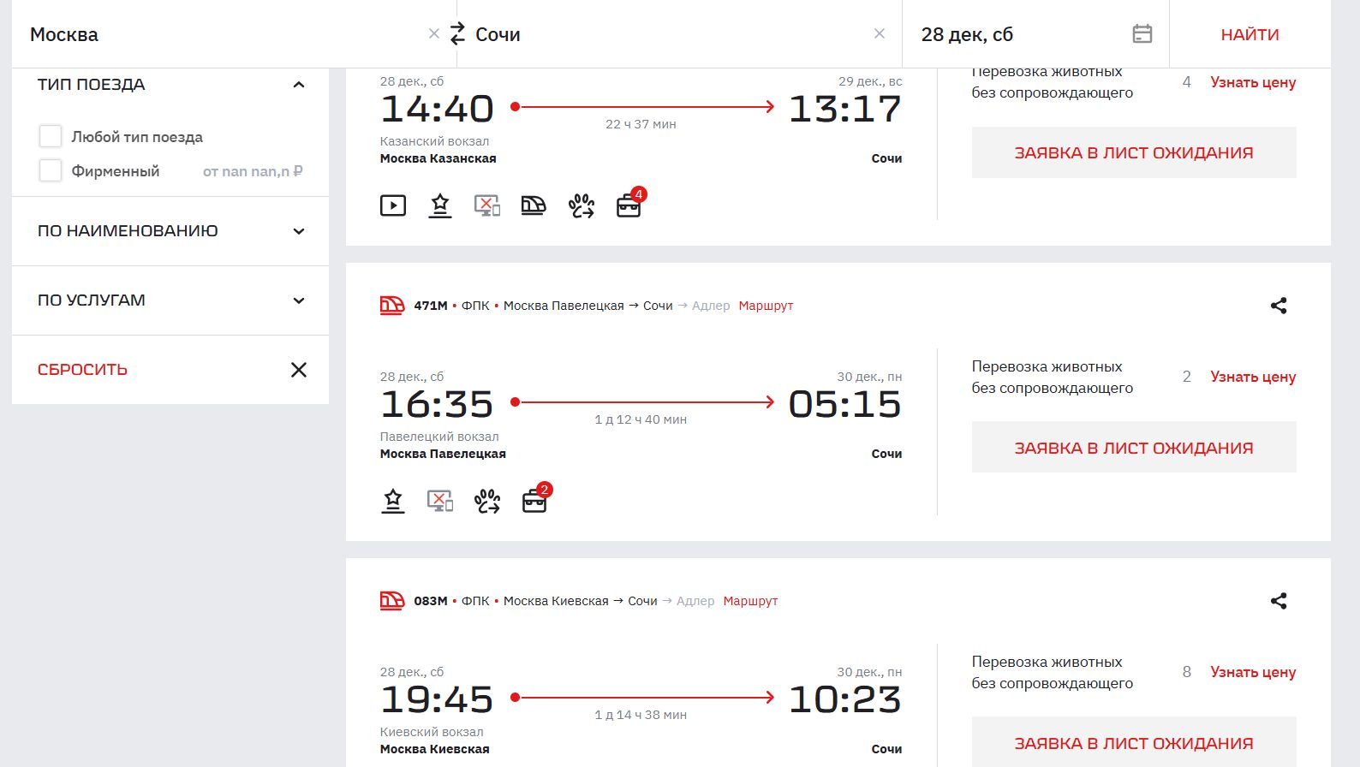The image size is (1360, 767).
Task: Check the 'Любой тип поезда' checkbox
Action: [51, 137]
